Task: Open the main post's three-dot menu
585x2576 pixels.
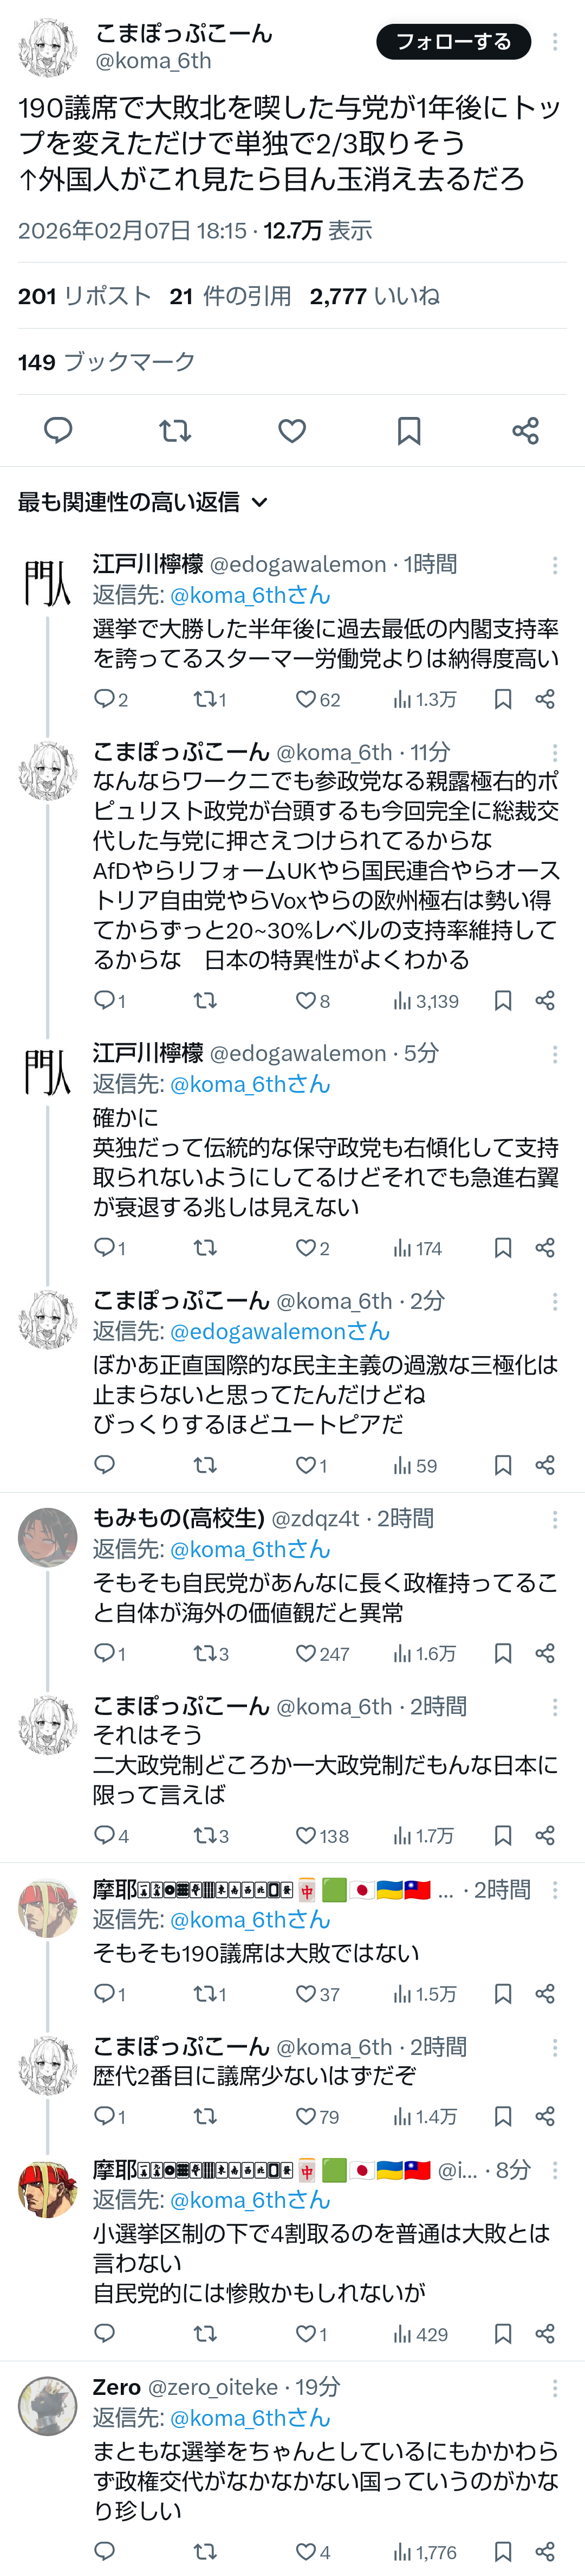Action: 555,42
